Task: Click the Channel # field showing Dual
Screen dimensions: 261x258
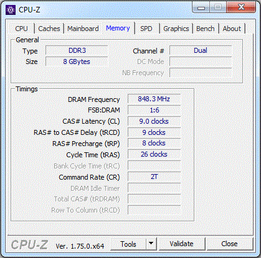Action: pyautogui.click(x=201, y=50)
